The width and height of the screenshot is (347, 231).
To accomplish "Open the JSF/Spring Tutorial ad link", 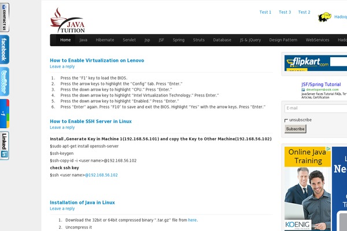I will click(x=321, y=84).
